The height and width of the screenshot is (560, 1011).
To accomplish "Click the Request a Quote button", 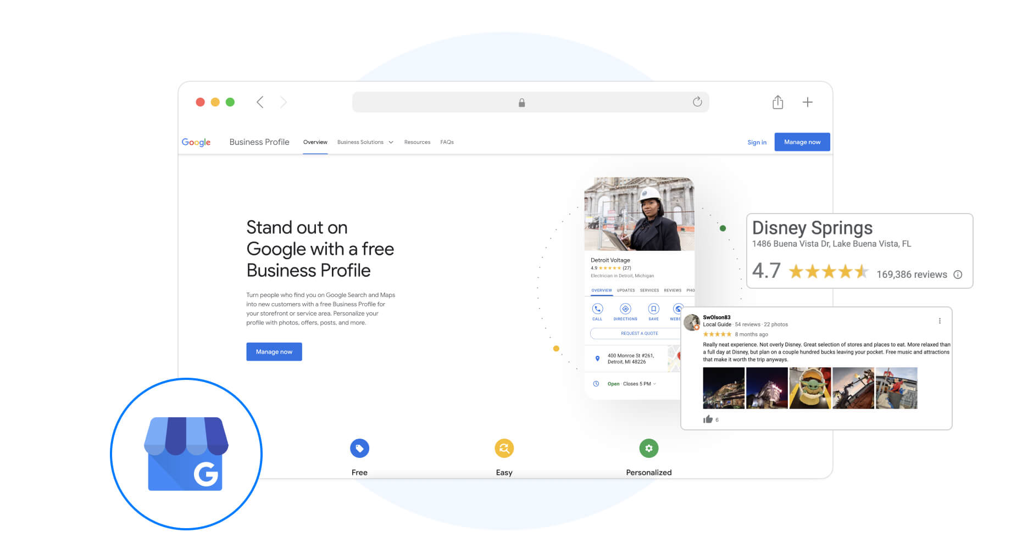I will [640, 333].
